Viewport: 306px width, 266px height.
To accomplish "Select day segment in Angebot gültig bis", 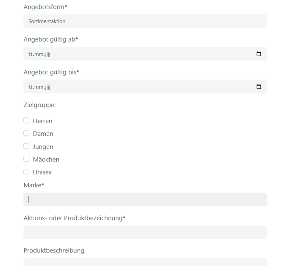I will point(31,87).
